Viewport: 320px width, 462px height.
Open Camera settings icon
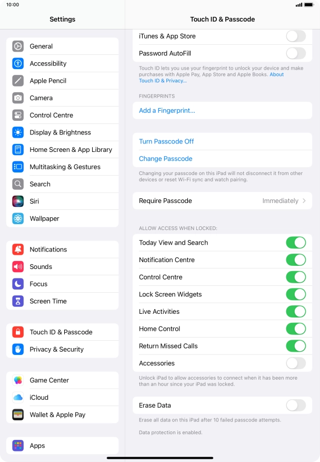point(18,98)
